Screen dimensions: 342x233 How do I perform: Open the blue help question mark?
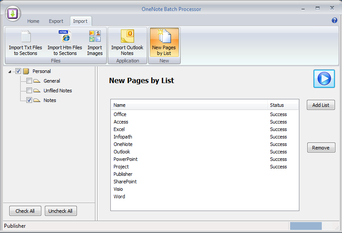click(335, 20)
